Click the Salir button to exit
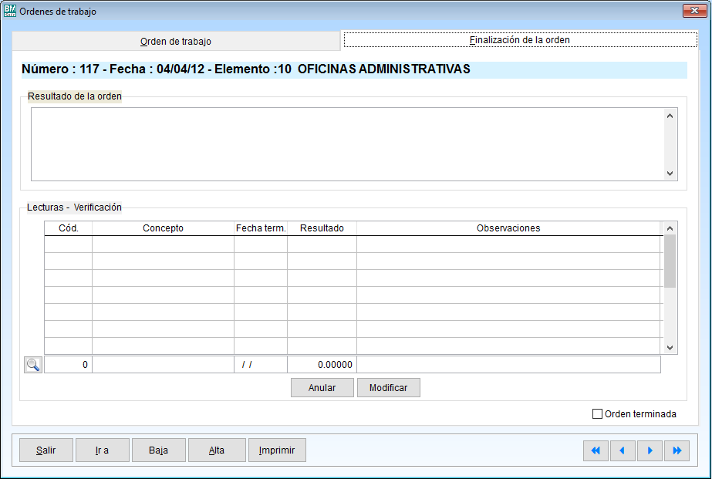 click(46, 450)
